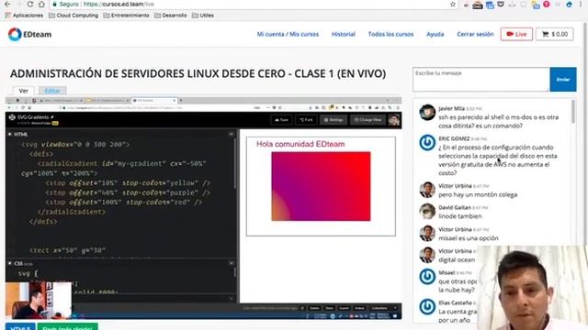Click the chat message input field
Image resolution: width=588 pixels, height=330 pixels.
(481, 80)
